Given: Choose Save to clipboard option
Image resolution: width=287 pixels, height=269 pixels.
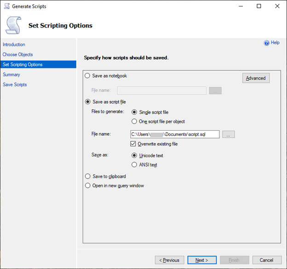Looking at the screenshot, I should pyautogui.click(x=88, y=176).
